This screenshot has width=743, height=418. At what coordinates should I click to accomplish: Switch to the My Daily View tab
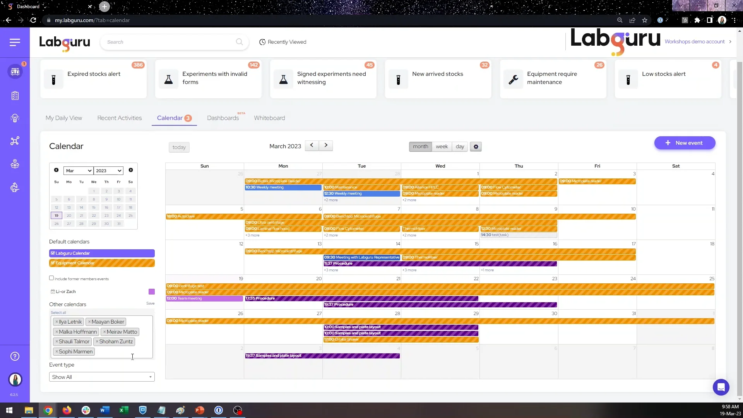pos(64,118)
